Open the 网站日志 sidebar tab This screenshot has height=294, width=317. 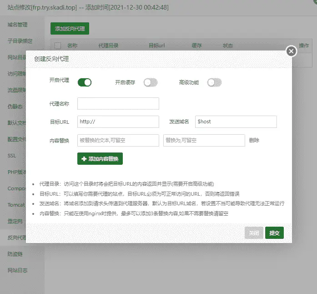17,270
